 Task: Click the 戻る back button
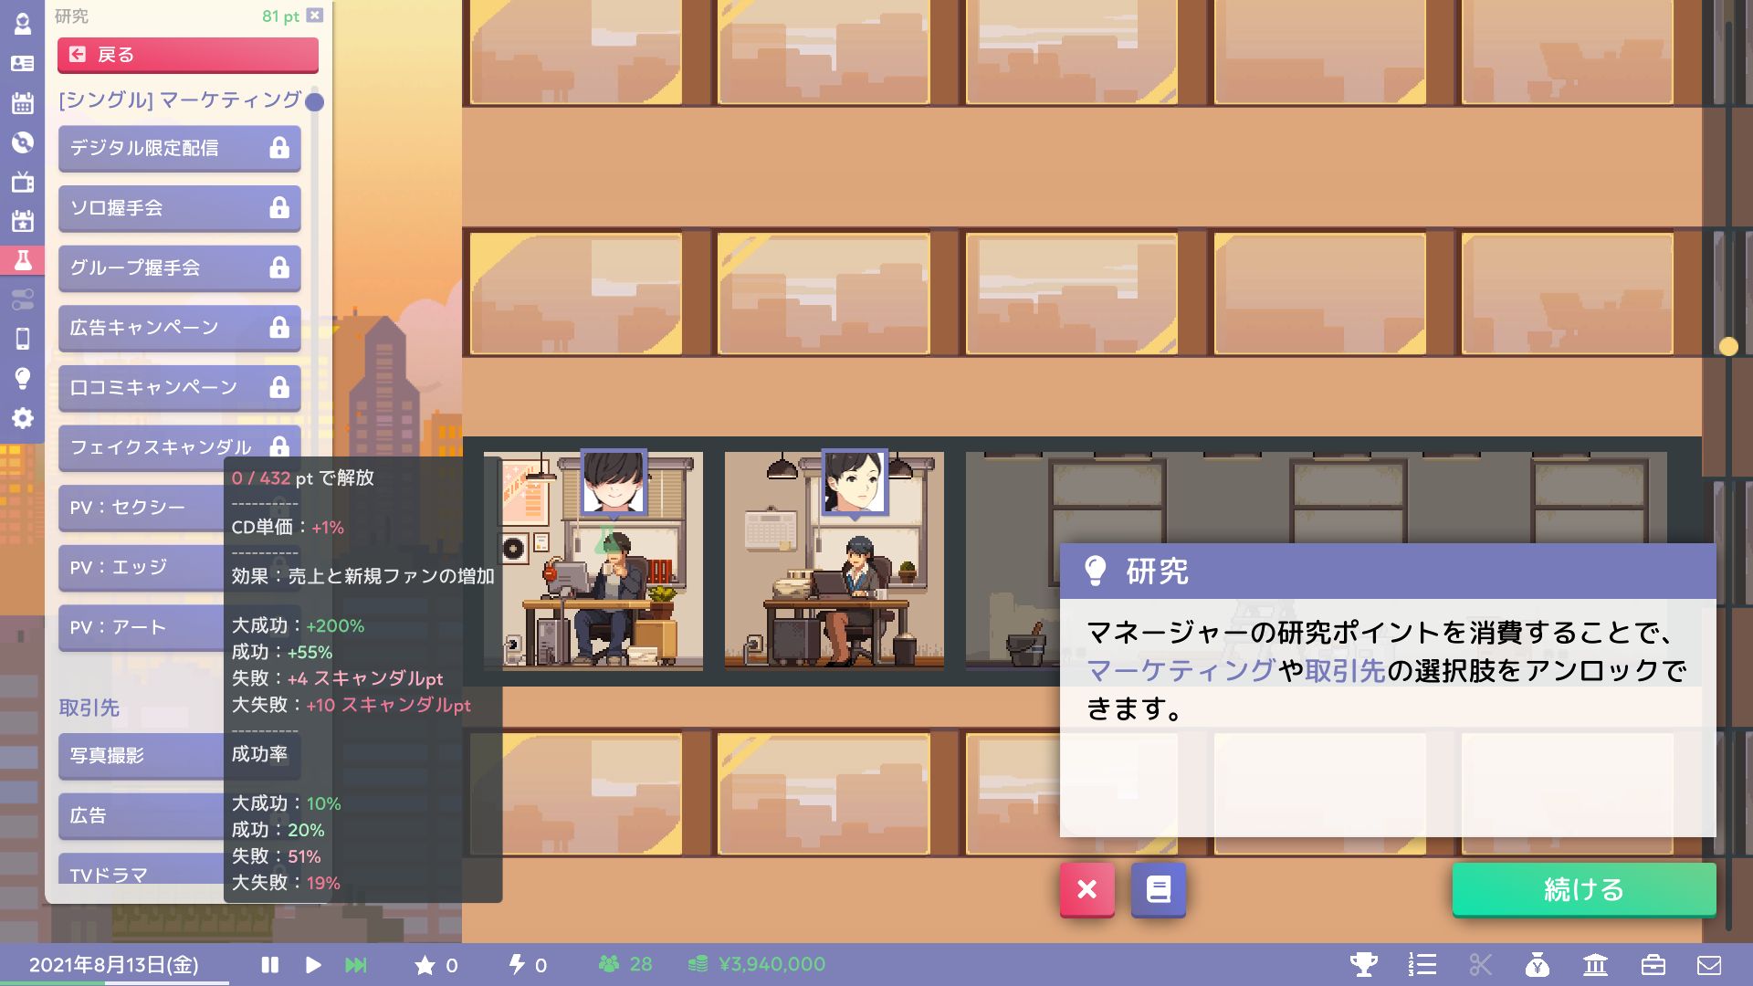pos(187,55)
